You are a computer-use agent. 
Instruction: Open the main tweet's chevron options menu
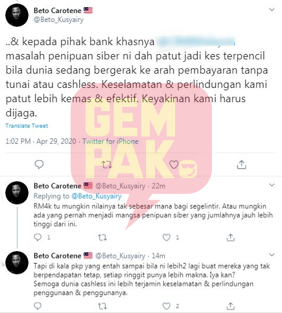tap(272, 10)
